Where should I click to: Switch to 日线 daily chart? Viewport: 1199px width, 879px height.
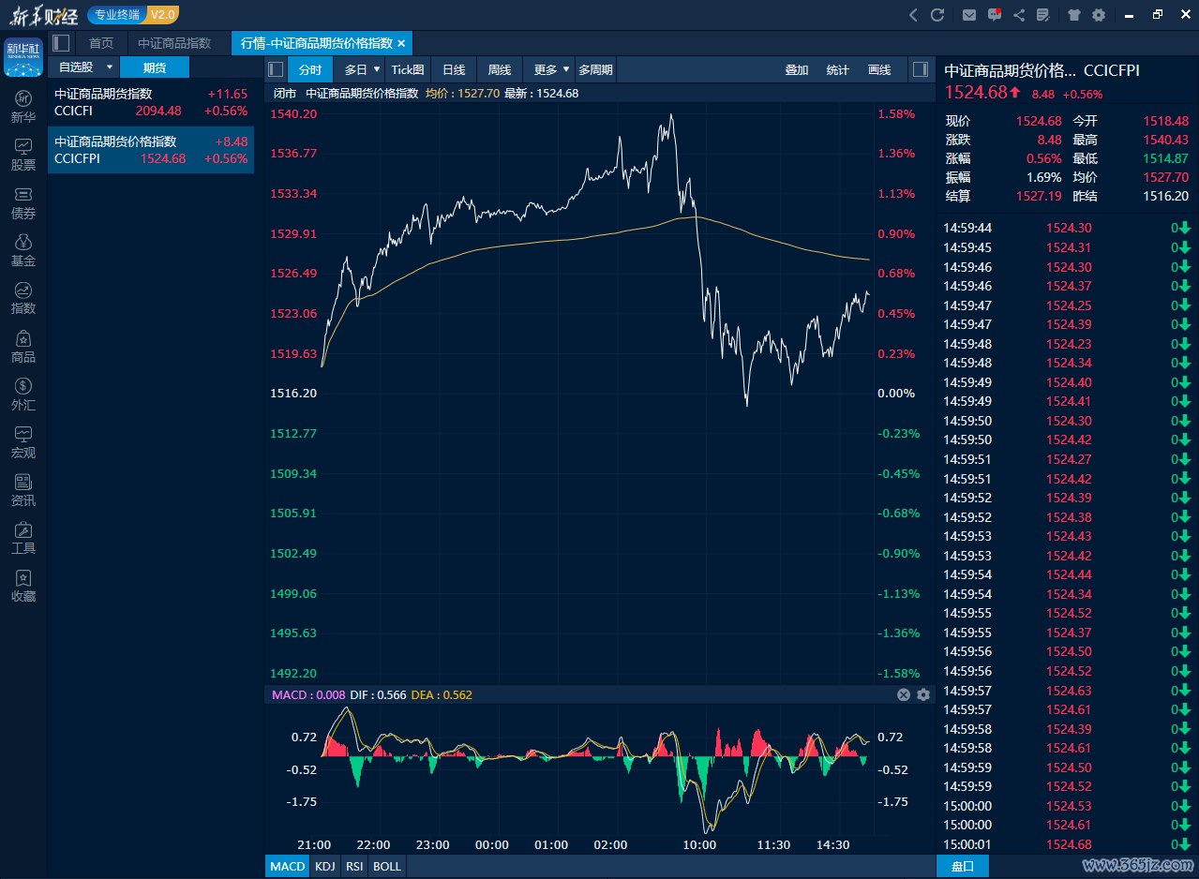coord(454,69)
